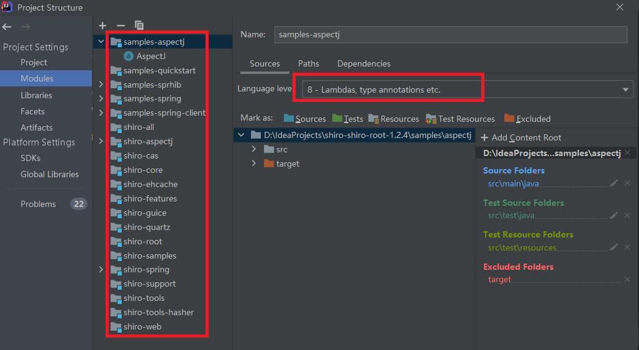Select shiro-core module
Screen dimensions: 639x350
[143, 170]
